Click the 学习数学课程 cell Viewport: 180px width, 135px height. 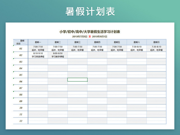[58, 57]
